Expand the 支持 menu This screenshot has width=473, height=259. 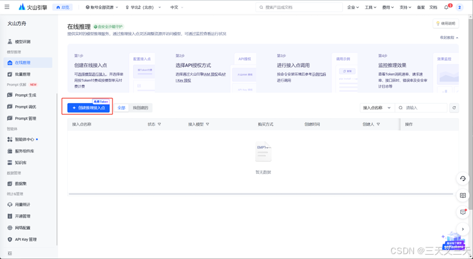click(405, 7)
